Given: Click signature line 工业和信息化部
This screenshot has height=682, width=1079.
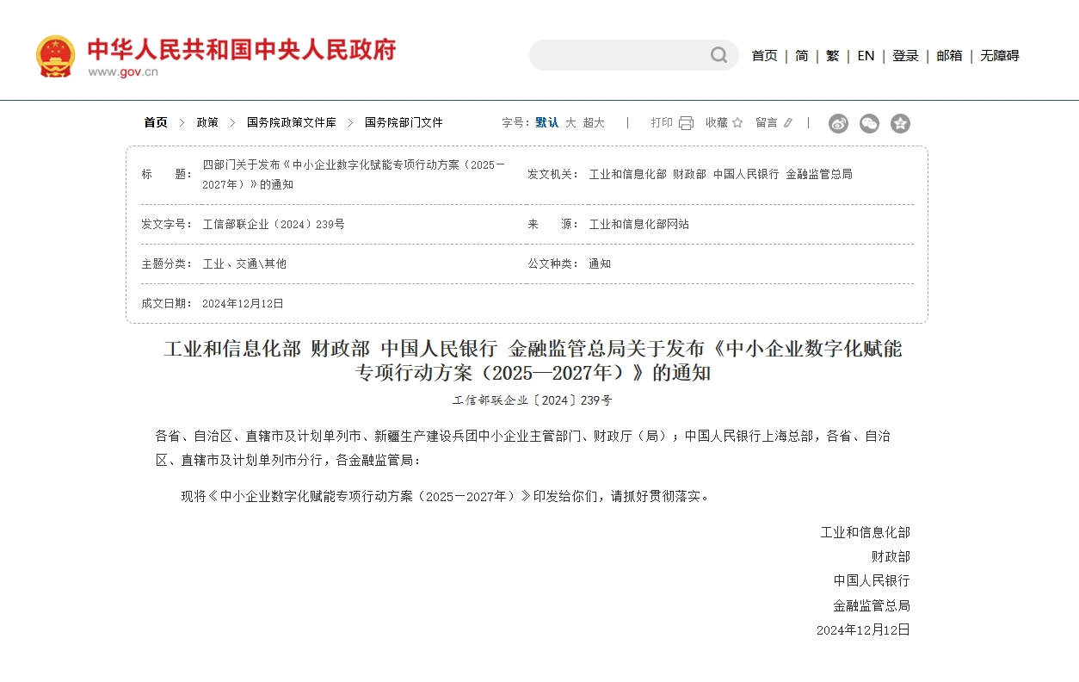Looking at the screenshot, I should pyautogui.click(x=865, y=533).
